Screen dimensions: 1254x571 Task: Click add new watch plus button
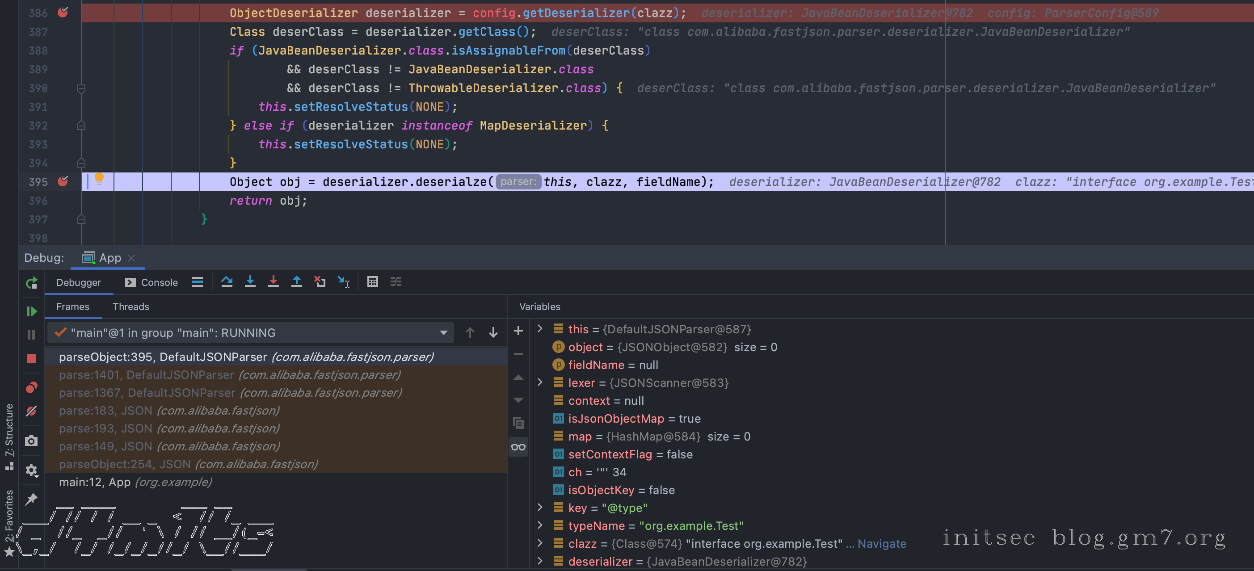(518, 331)
